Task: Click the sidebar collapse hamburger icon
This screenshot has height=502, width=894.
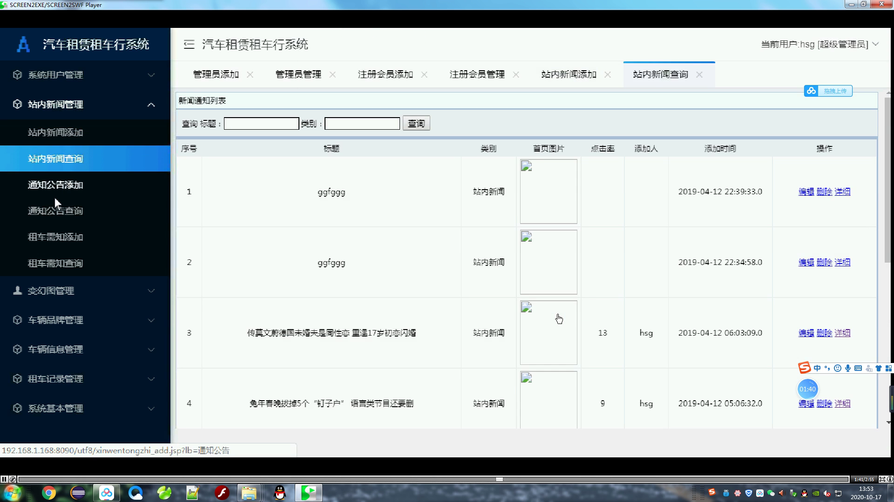Action: click(x=189, y=44)
